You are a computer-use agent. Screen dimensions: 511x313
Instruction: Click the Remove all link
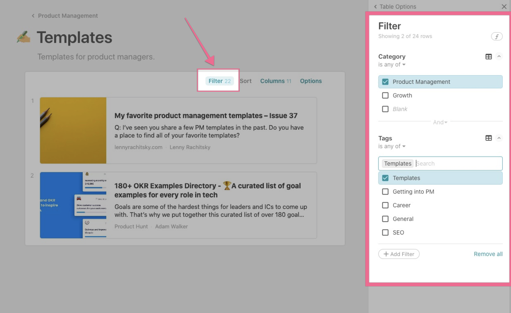pos(488,254)
